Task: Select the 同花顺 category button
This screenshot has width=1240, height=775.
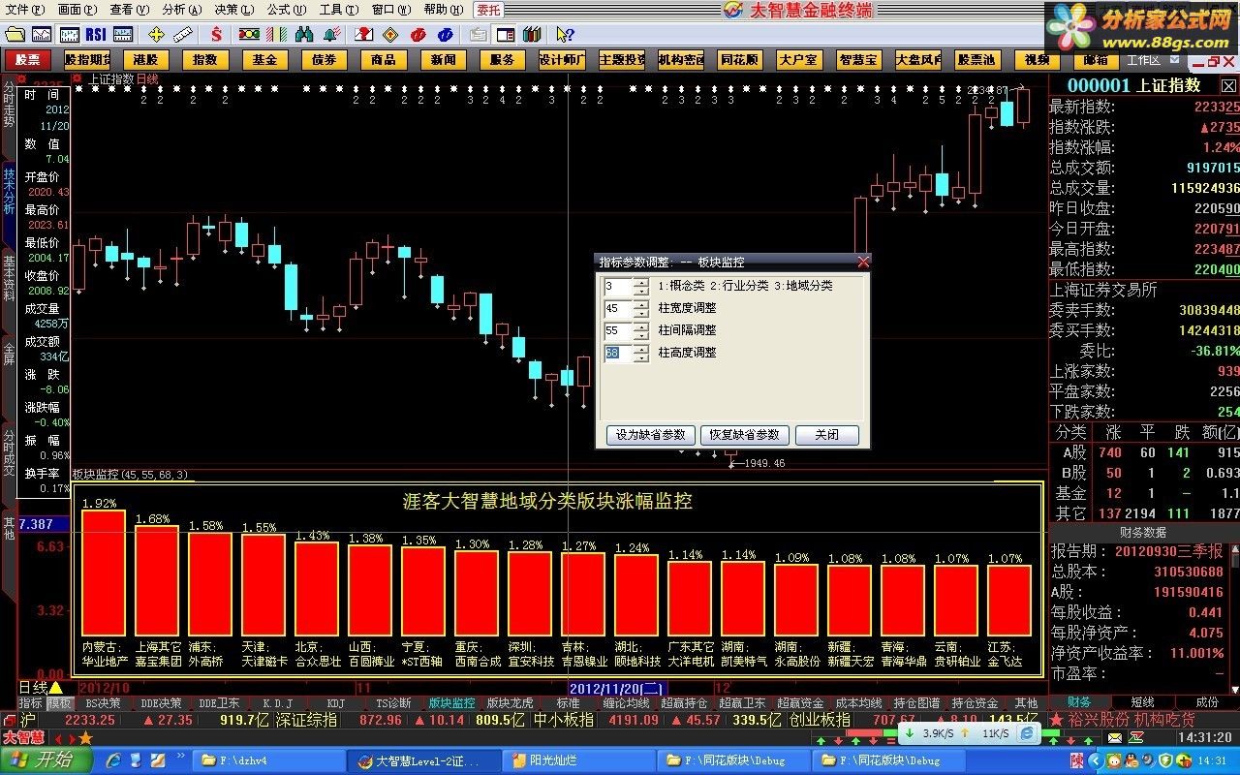Action: pos(739,59)
